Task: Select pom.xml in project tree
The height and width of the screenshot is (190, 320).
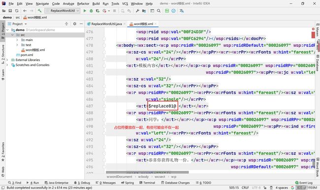Action: (x=25, y=55)
